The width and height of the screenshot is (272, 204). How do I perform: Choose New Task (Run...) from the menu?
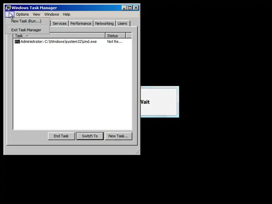tap(27, 21)
